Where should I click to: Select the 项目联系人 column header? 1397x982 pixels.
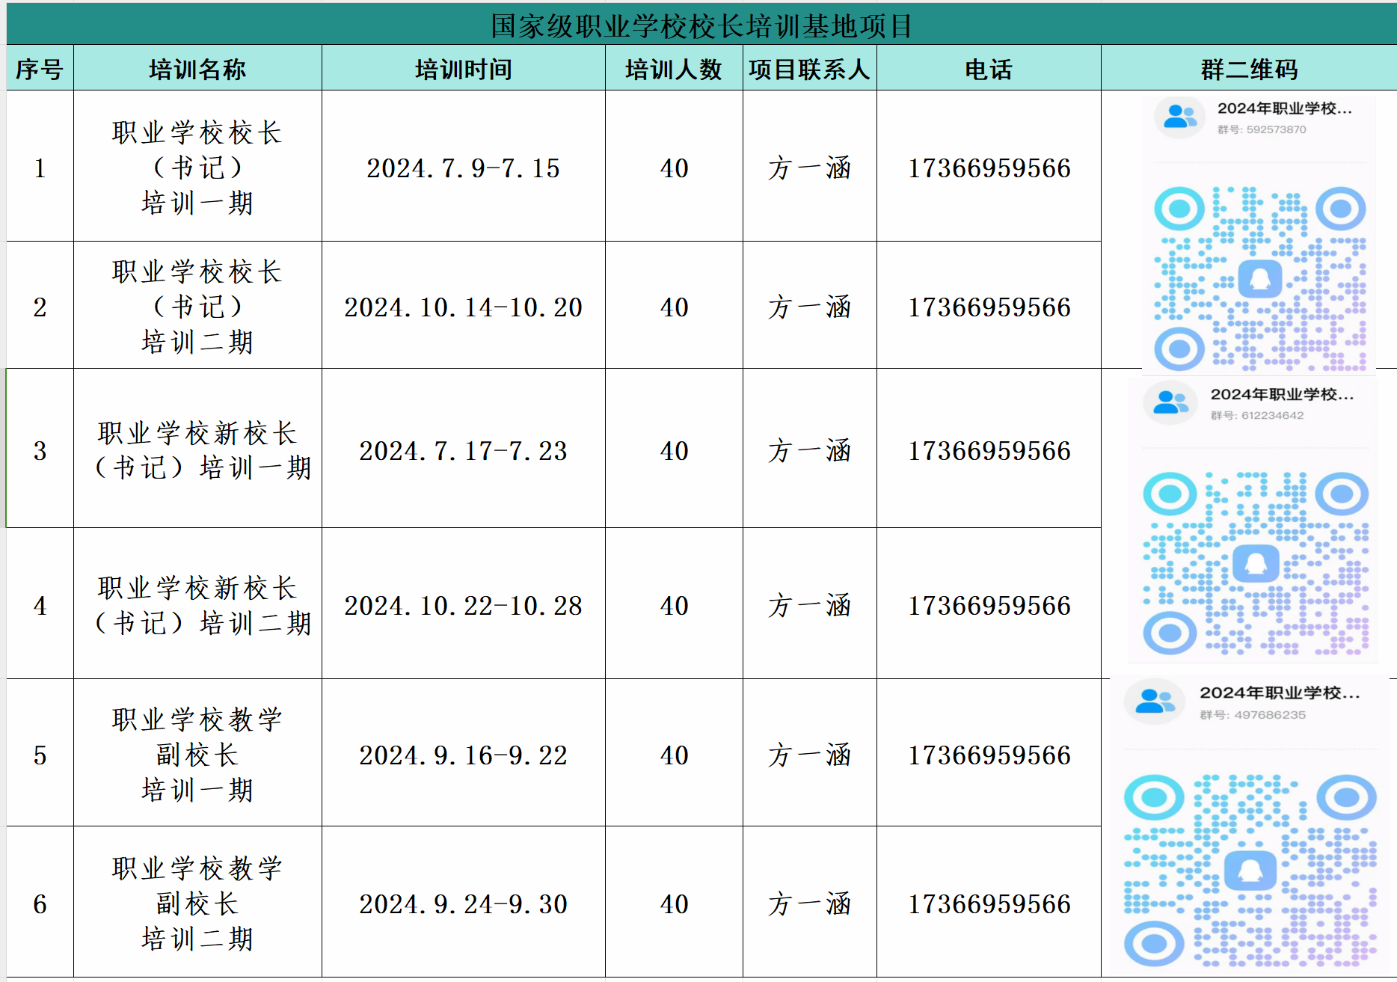pyautogui.click(x=809, y=69)
